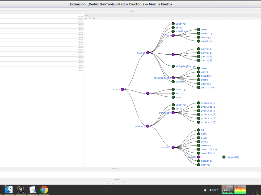Select the products[4] node
The width and height of the screenshot is (261, 195).
[198, 118]
